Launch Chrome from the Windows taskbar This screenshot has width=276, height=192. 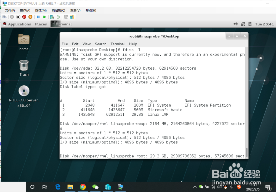pos(83,187)
